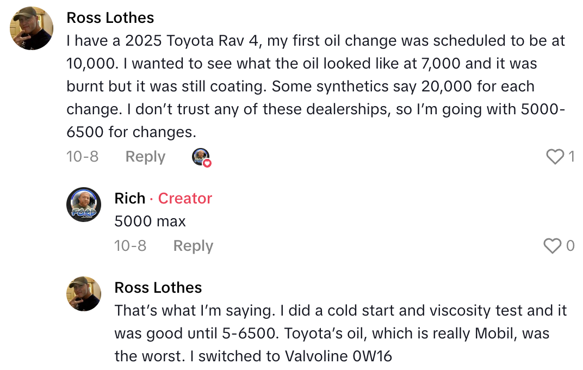Open Ross Lothes' username at the top

pos(110,17)
